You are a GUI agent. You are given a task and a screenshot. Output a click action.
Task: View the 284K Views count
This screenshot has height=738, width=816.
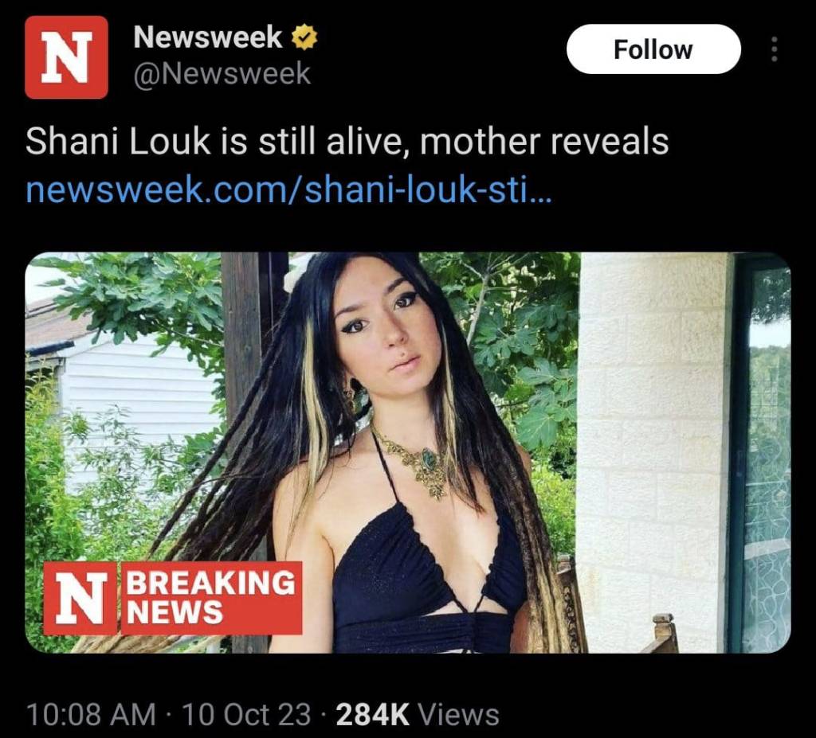(372, 714)
